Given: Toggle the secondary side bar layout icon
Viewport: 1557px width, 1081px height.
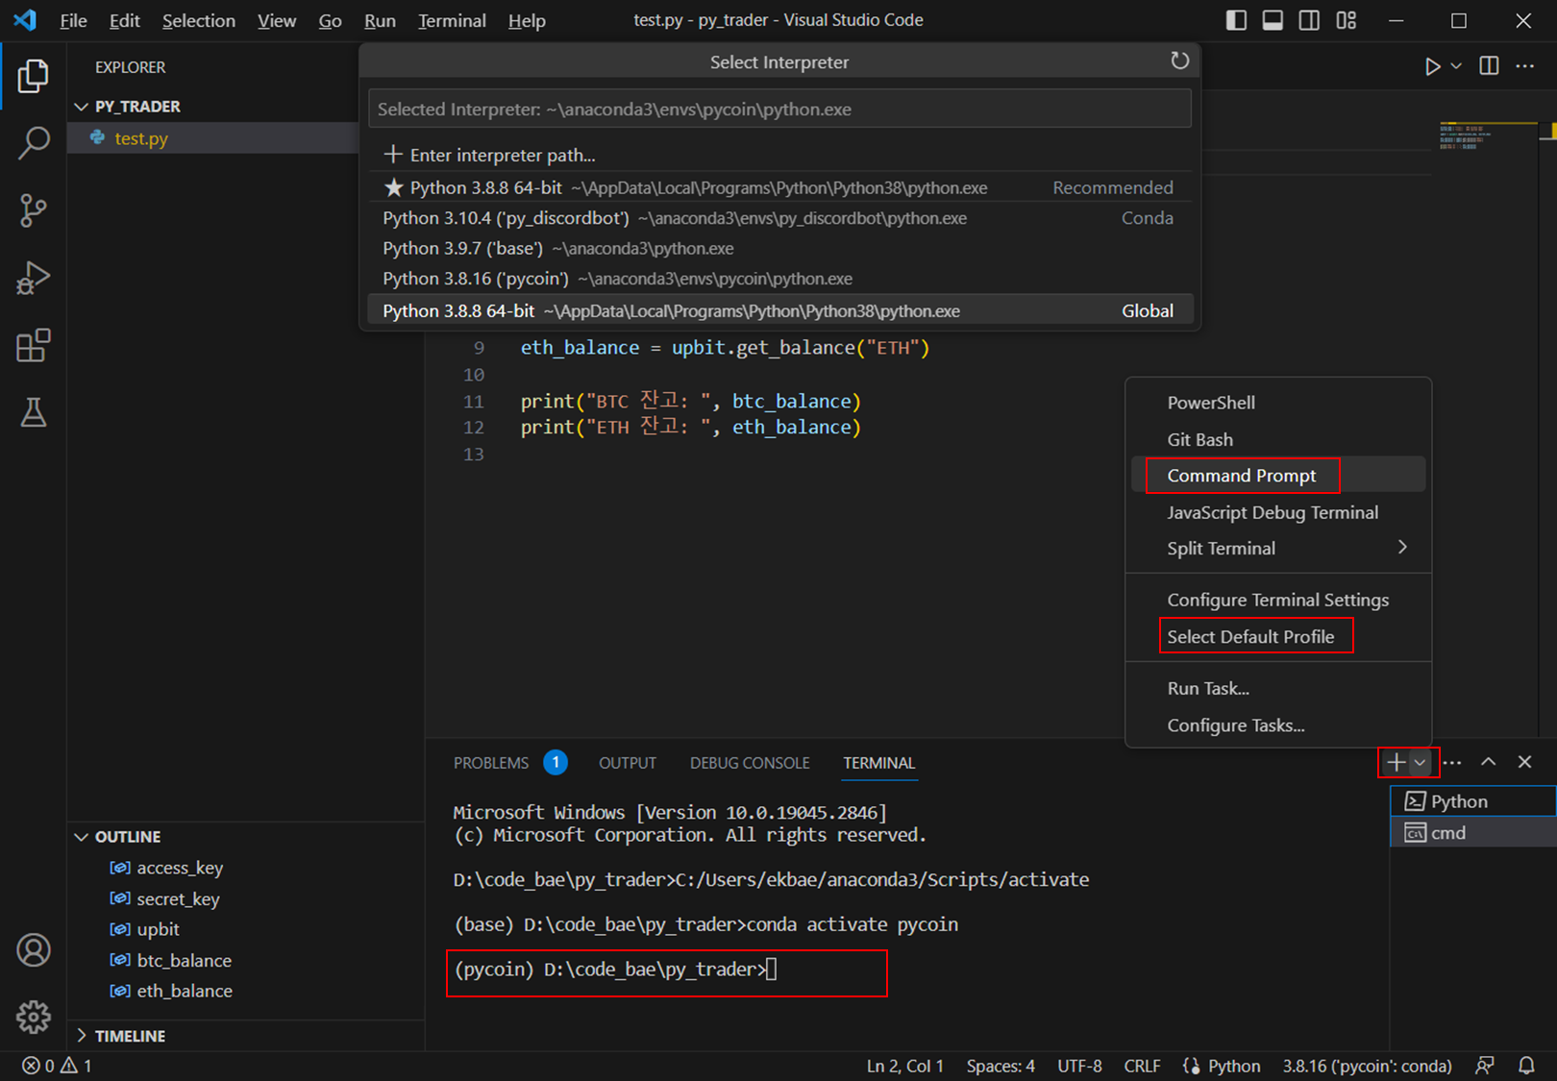Looking at the screenshot, I should point(1309,20).
